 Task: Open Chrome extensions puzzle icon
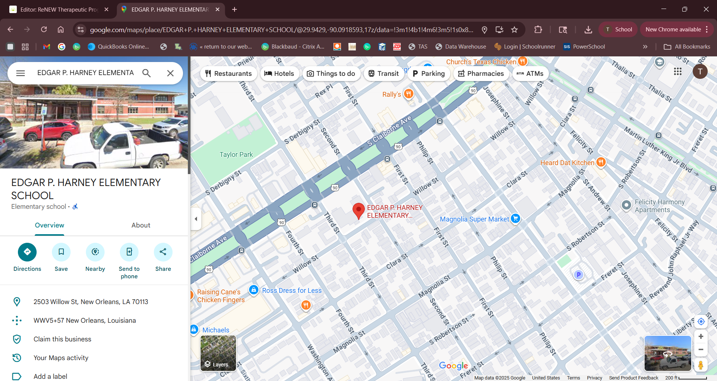(538, 30)
